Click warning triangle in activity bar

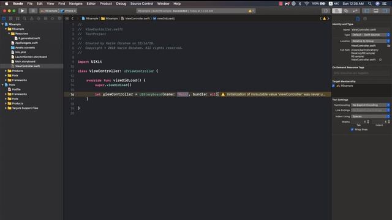point(250,11)
